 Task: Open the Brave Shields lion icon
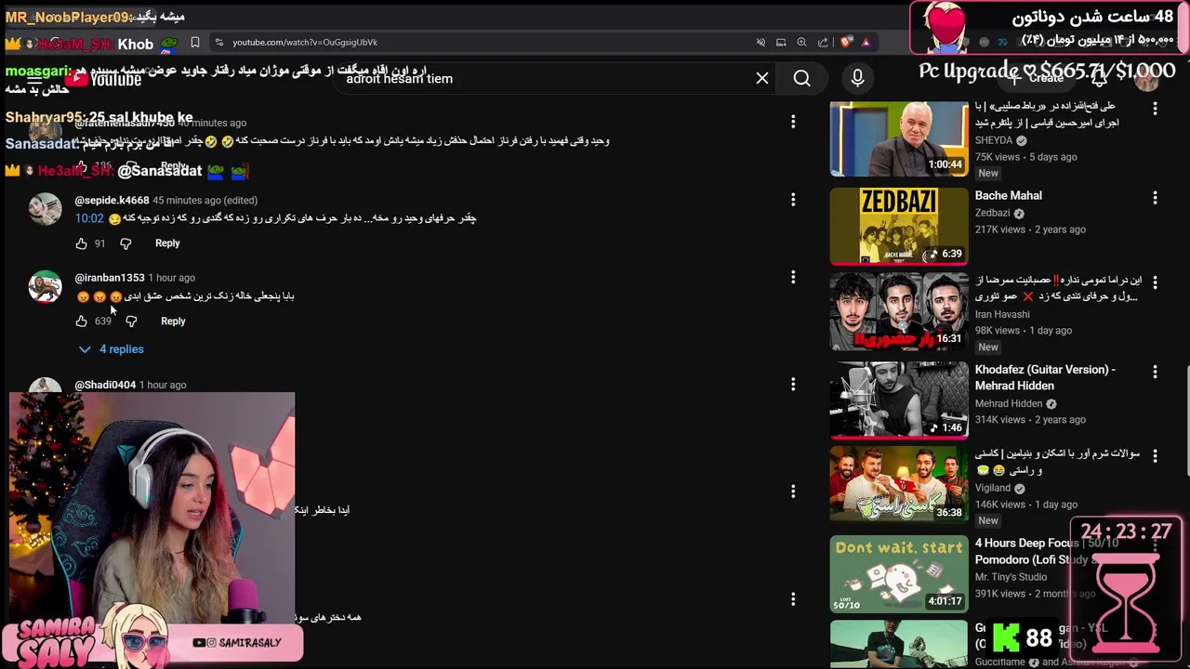tap(846, 42)
